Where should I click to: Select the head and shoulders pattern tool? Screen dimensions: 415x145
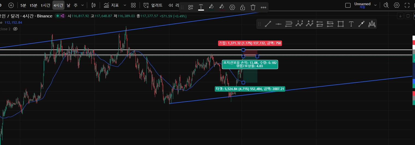(x=372, y=24)
